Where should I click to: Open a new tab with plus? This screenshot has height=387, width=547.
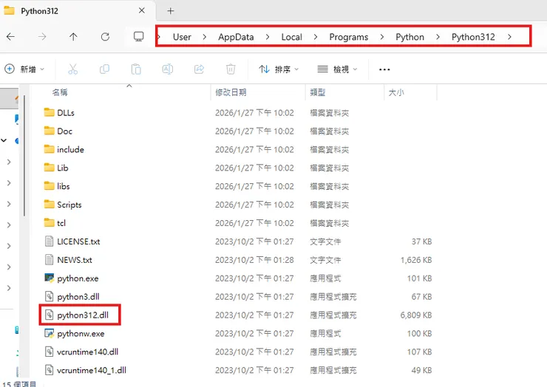(x=170, y=11)
